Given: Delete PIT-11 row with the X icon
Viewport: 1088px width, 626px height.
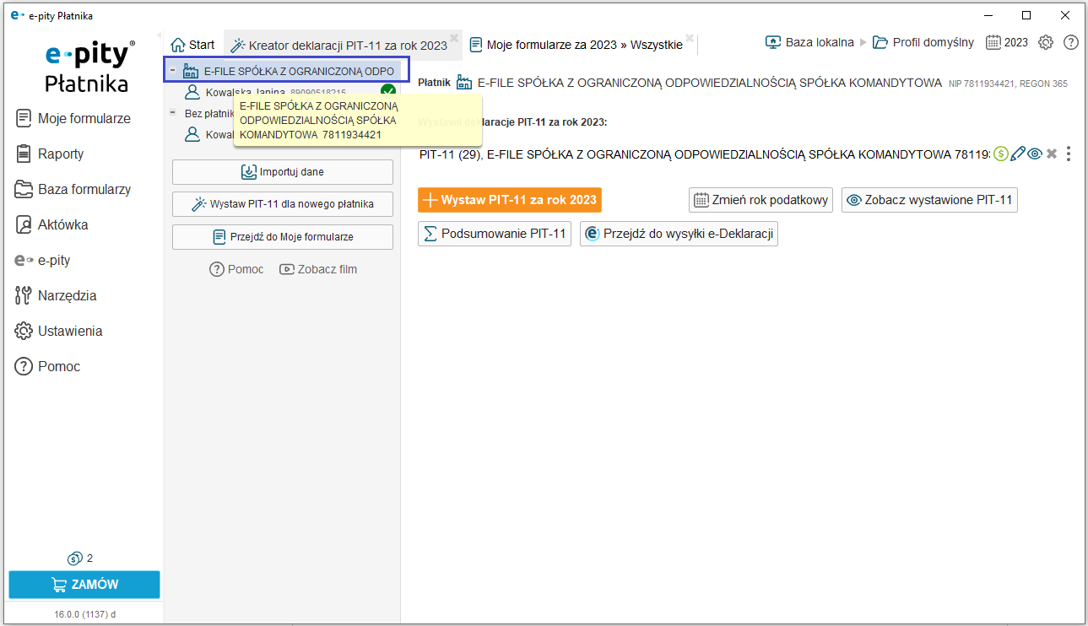Looking at the screenshot, I should click(x=1052, y=154).
